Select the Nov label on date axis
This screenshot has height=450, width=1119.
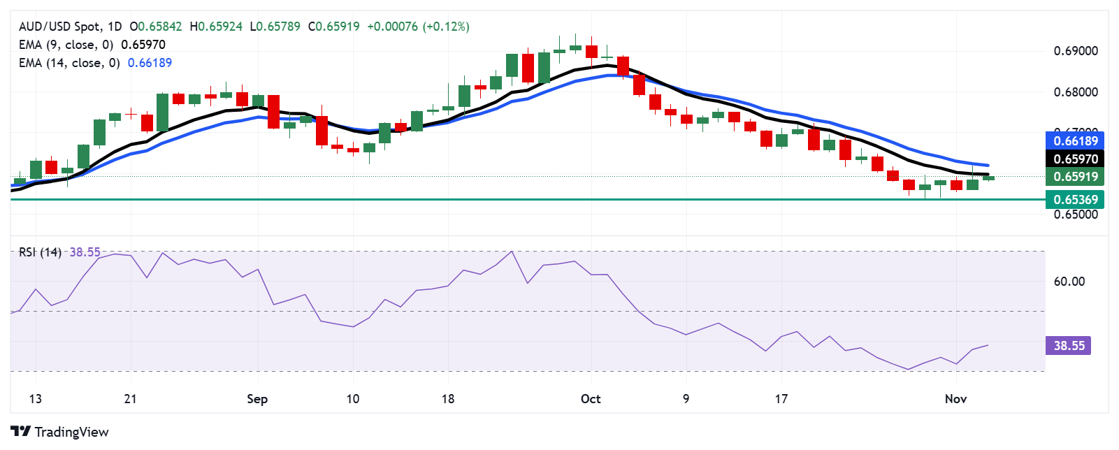pyautogui.click(x=955, y=399)
